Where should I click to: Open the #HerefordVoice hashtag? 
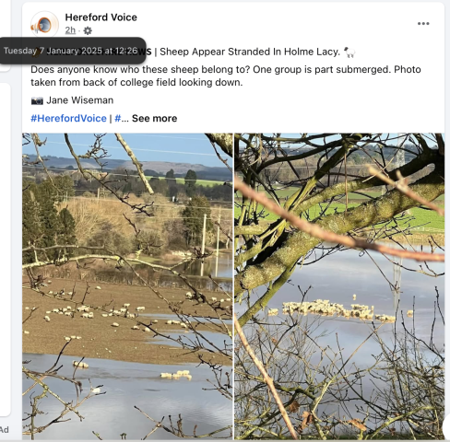(68, 119)
